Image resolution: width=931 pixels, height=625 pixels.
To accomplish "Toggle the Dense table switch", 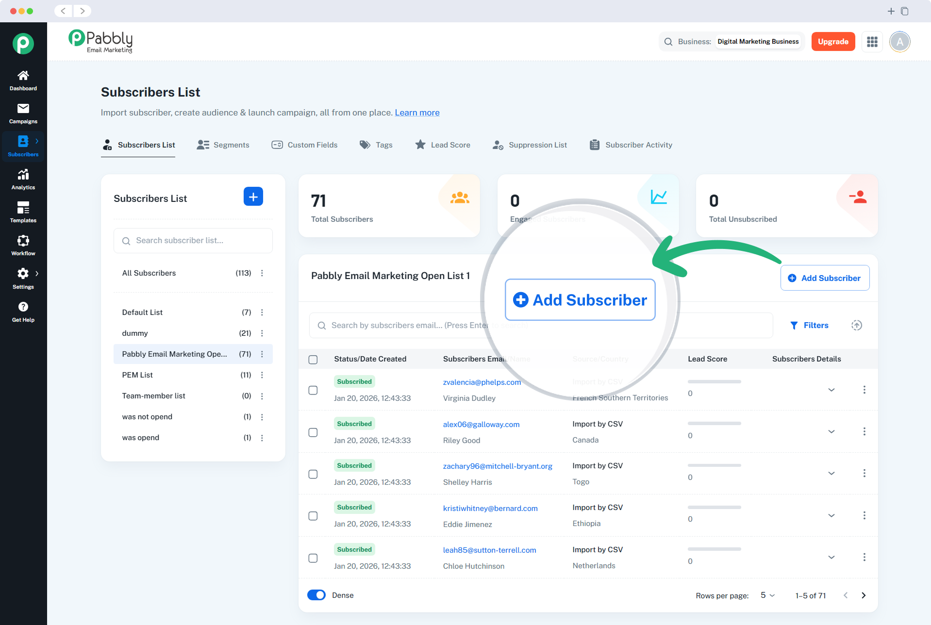I will click(316, 595).
